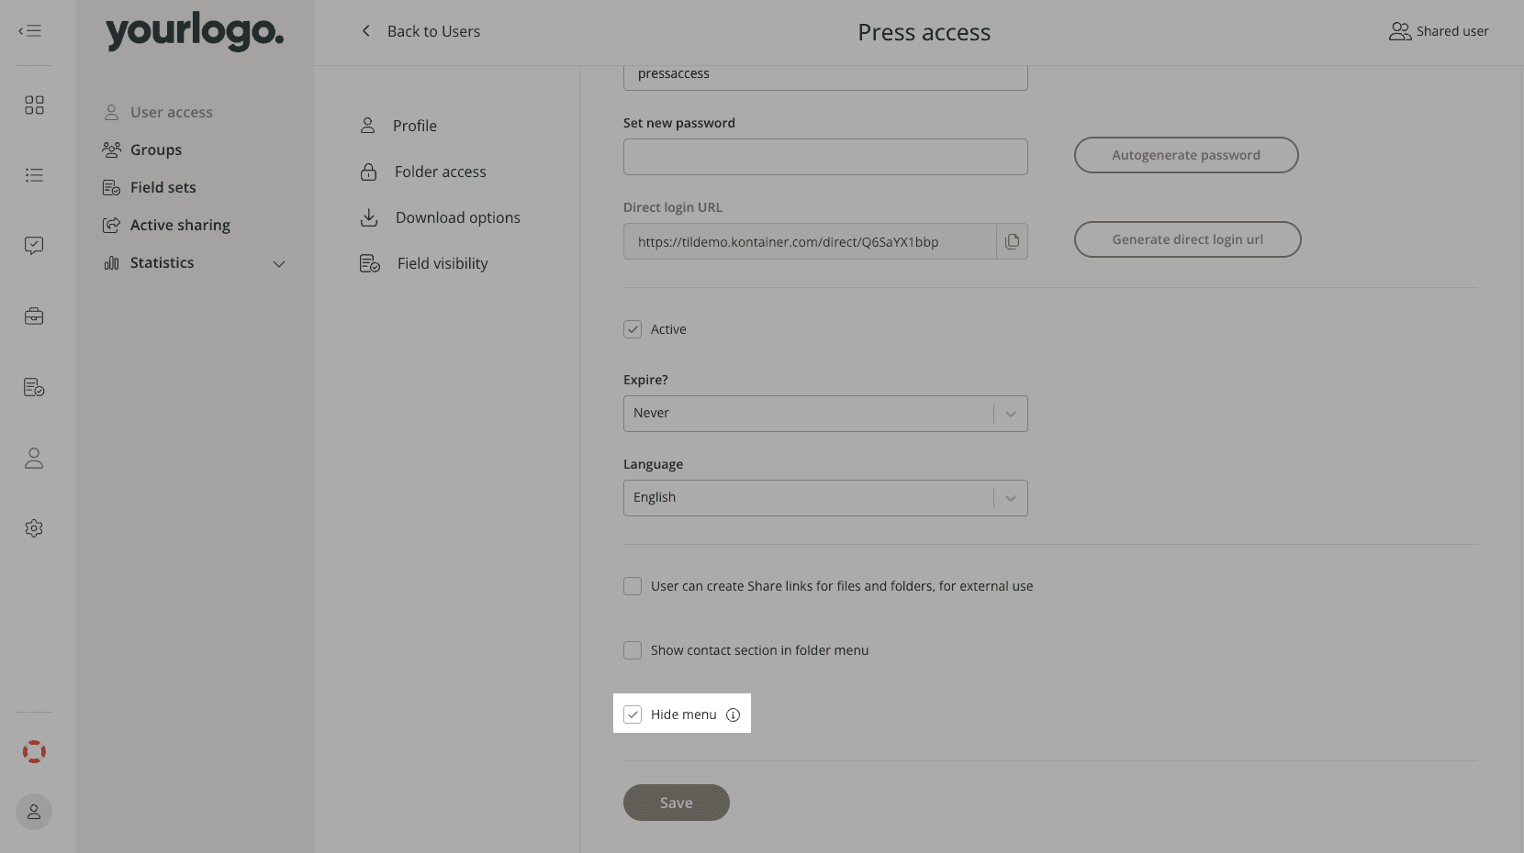Click the Autogenerate password button
The height and width of the screenshot is (853, 1524).
[x=1185, y=155]
